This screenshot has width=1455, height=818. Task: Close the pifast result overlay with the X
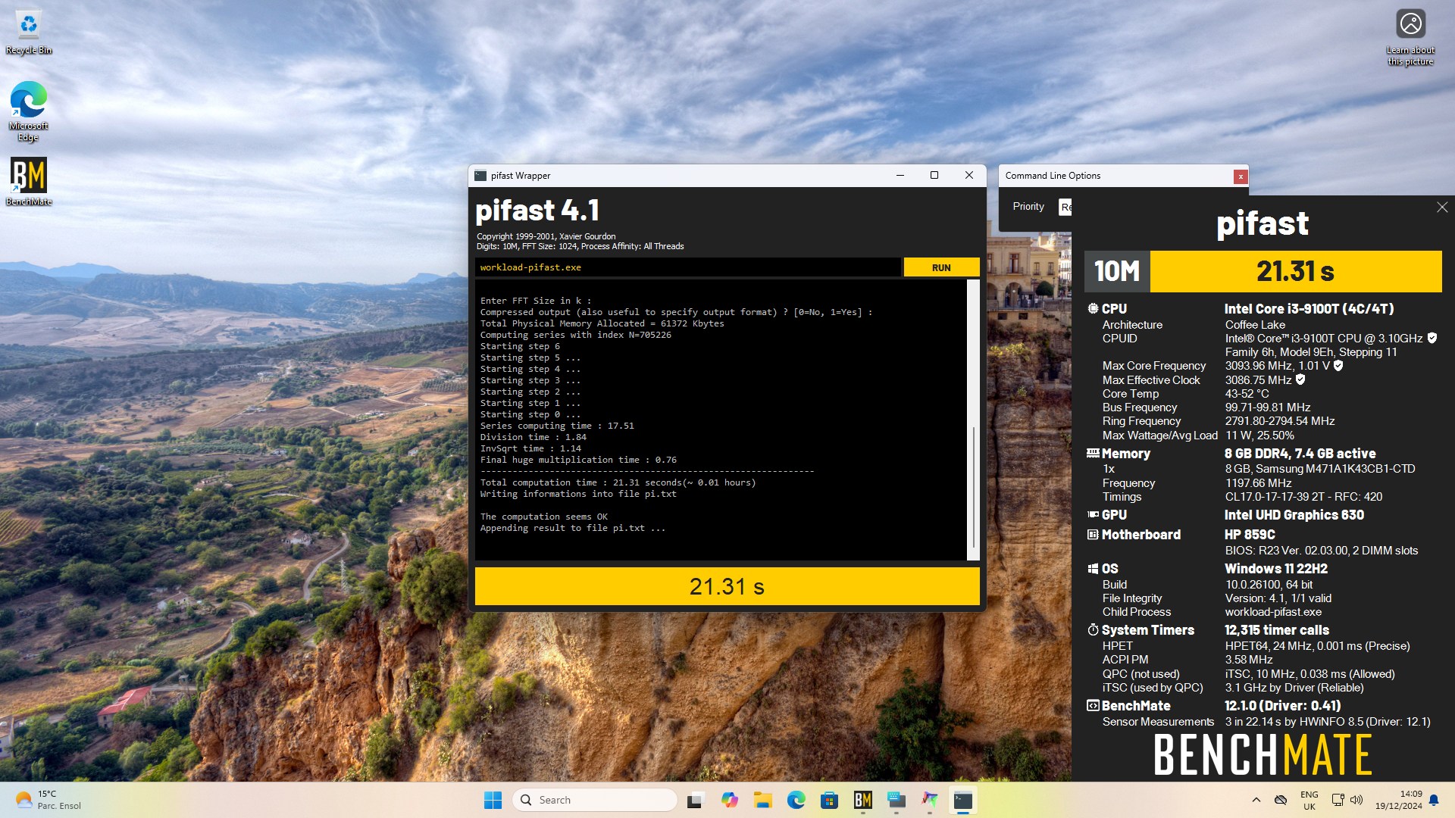[x=1441, y=207]
